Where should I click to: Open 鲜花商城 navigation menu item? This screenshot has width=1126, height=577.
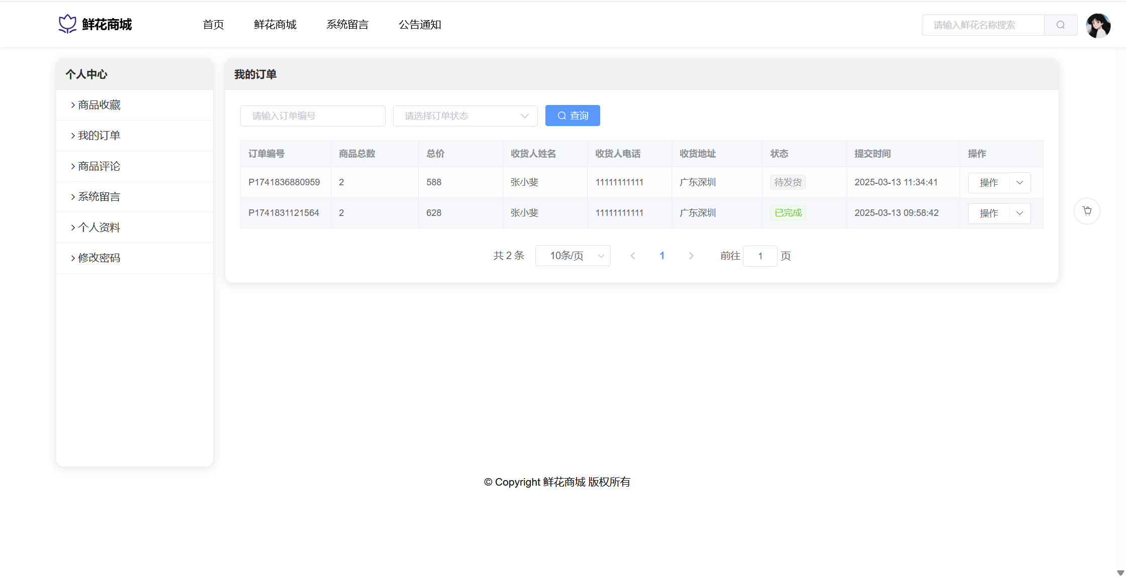(275, 25)
